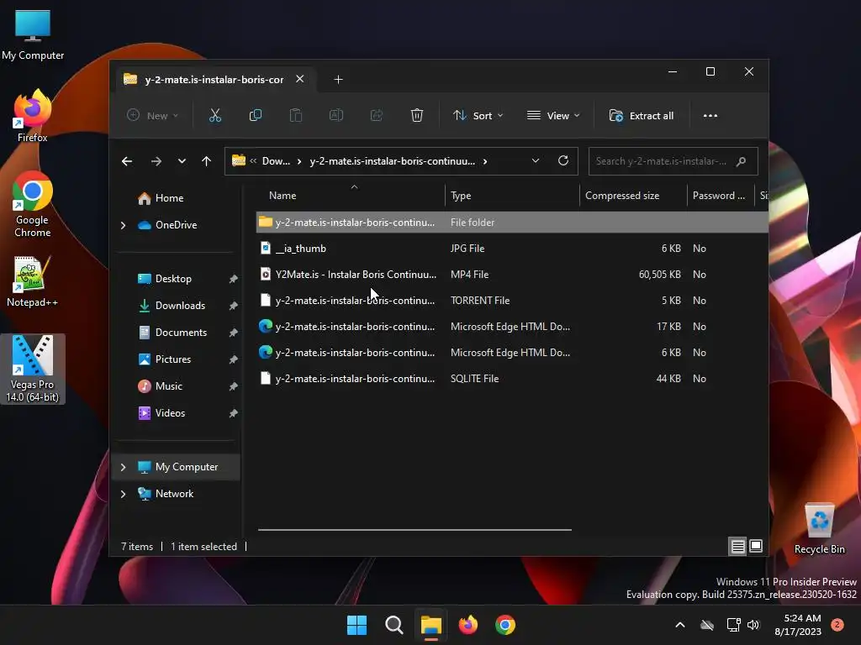Click Dow... breadcrumb in address bar
The height and width of the screenshot is (645, 861).
pos(276,161)
